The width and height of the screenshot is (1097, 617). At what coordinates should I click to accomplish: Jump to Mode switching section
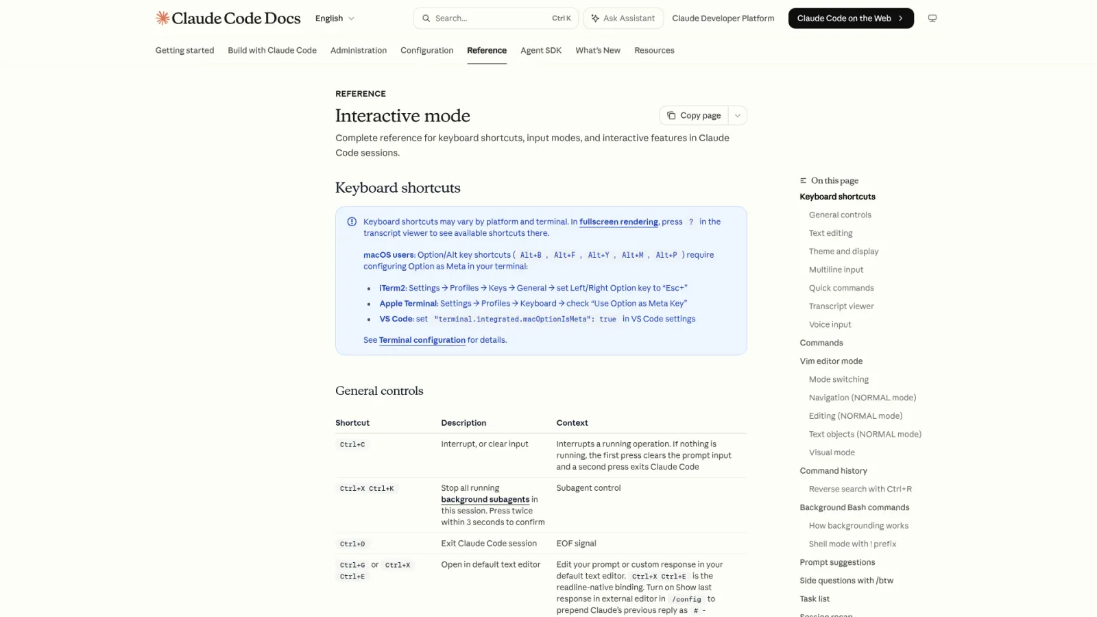839,380
